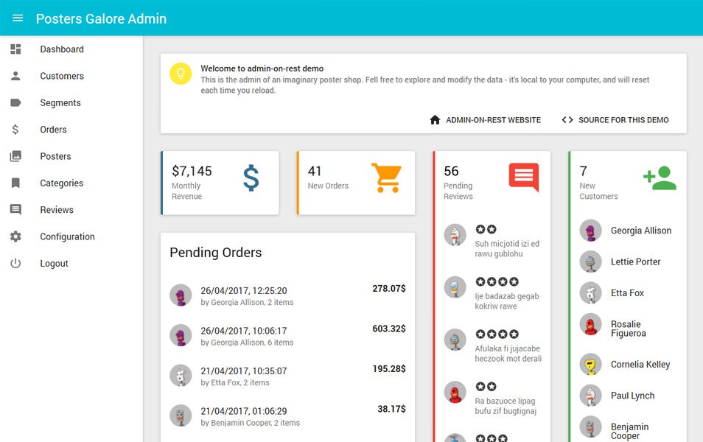Viewport: 703px width, 442px height.
Task: Click Cornelia Kelley's yellow avatar
Action: (x=590, y=365)
